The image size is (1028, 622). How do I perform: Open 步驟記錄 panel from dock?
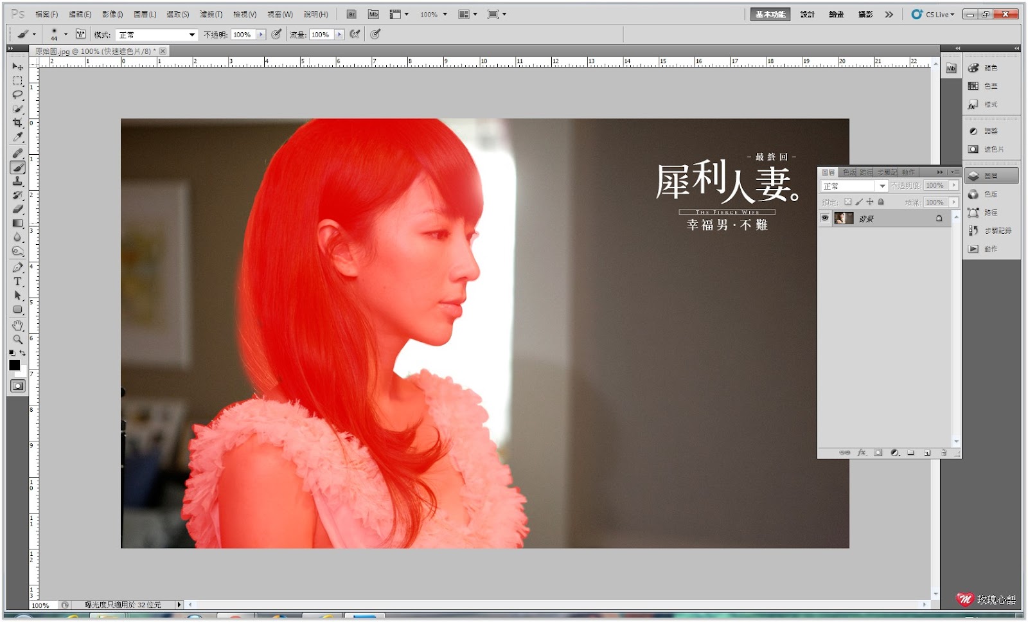click(991, 231)
